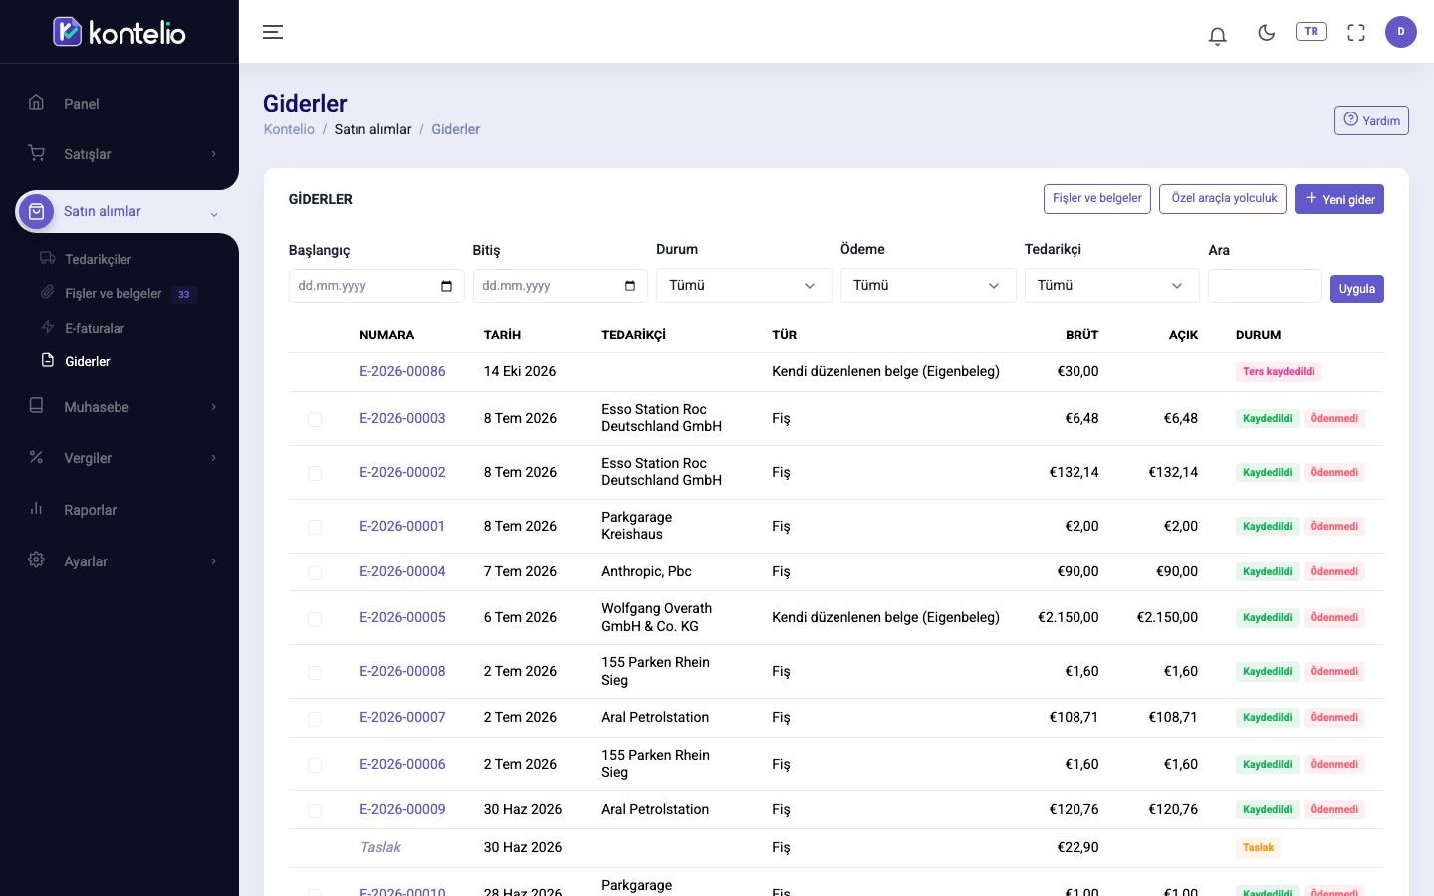
Task: Expand the Satışlar submenu chevron
Action: (x=213, y=154)
